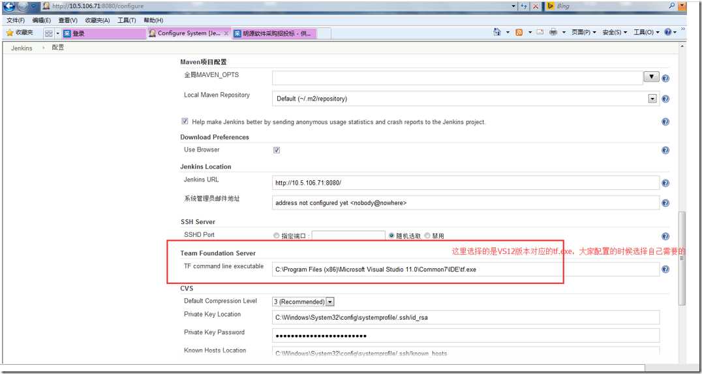Click the scrollbar up arrow
This screenshot has height=374, width=702.
tap(682, 46)
